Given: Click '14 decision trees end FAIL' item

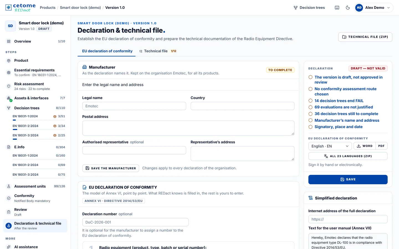Looking at the screenshot, I should (339, 101).
